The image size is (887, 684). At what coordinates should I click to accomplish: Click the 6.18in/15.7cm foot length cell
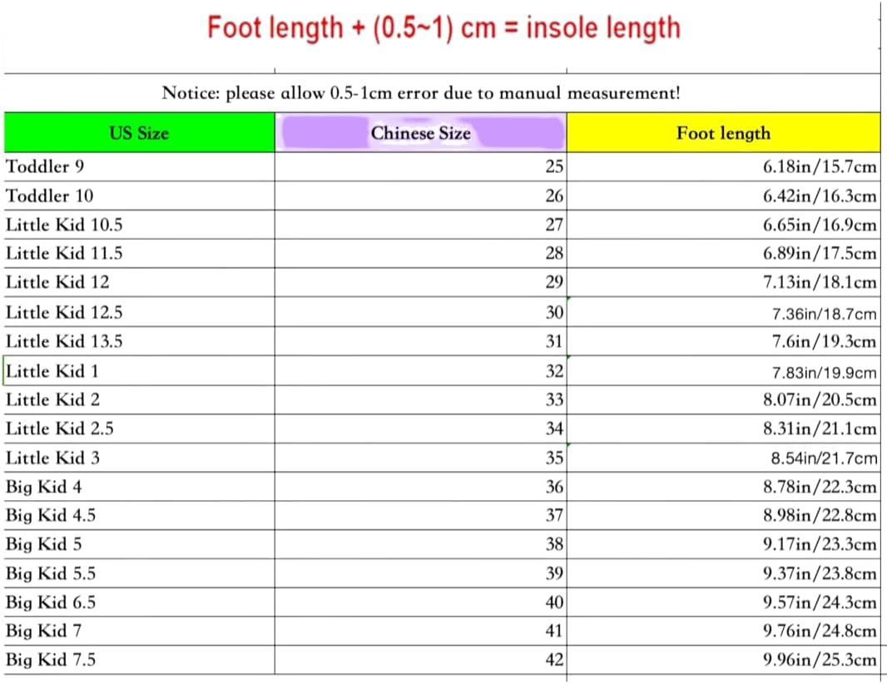click(723, 166)
